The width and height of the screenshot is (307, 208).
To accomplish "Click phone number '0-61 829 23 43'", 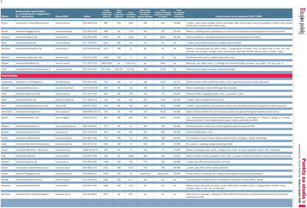I will point(90,23).
